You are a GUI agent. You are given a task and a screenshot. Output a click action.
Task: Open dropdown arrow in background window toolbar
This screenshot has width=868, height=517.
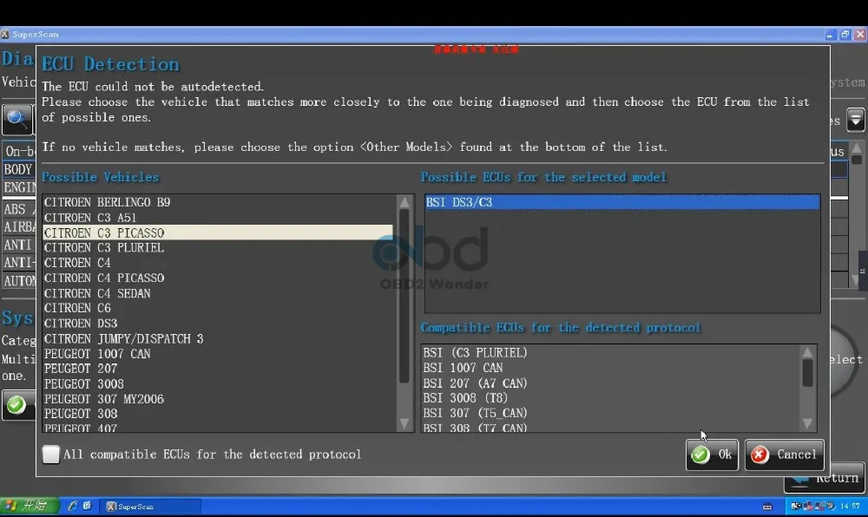(x=855, y=120)
